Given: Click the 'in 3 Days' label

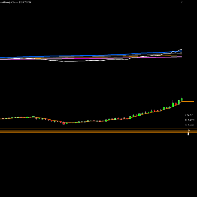Looking at the screenshot, I should tap(189, 125).
